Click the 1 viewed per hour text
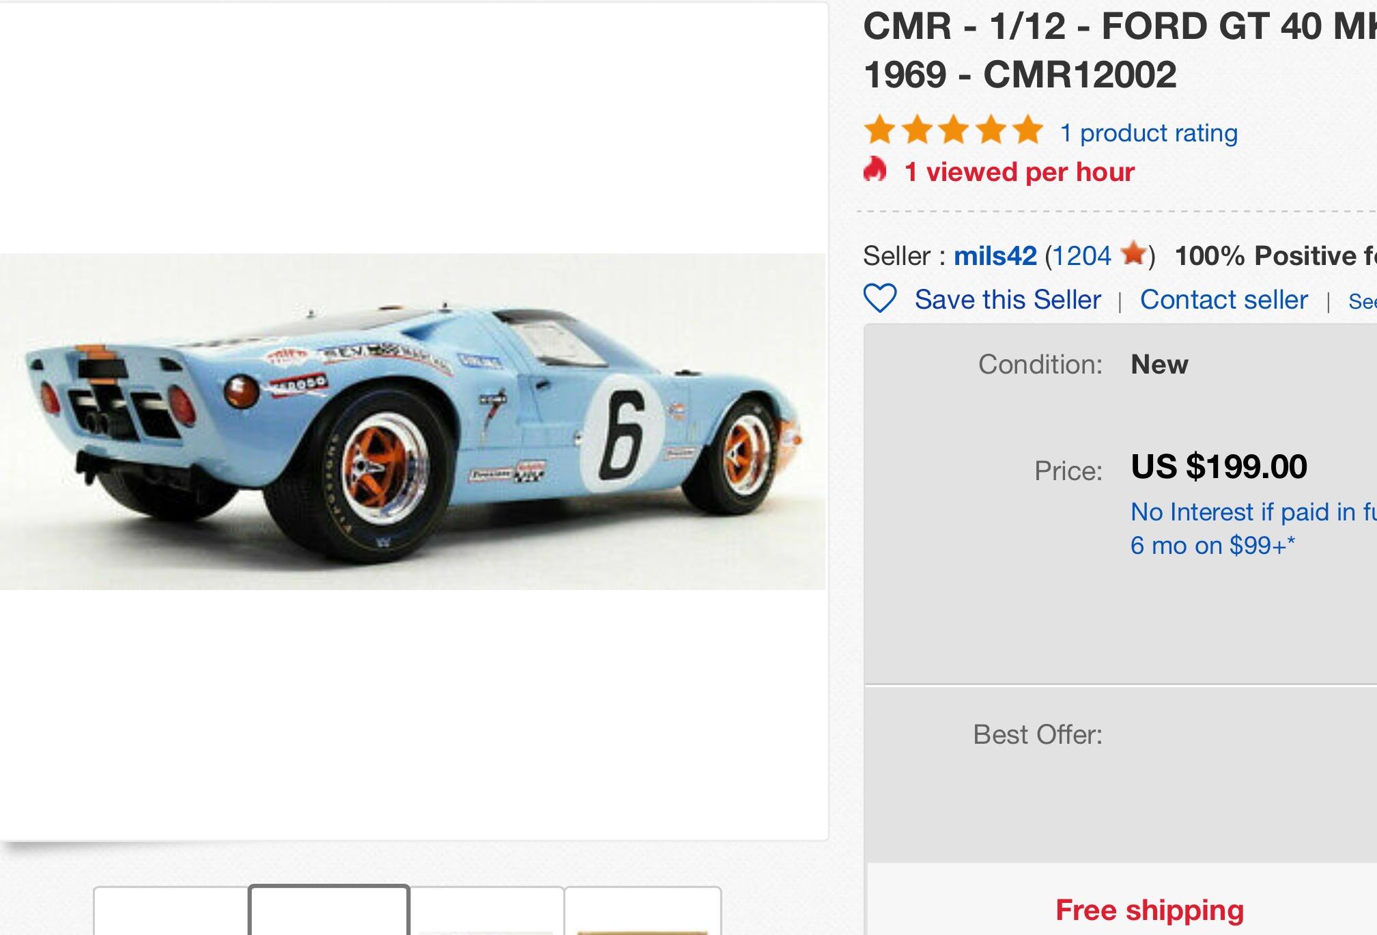Screen dimensions: 1377x935 pos(1019,172)
